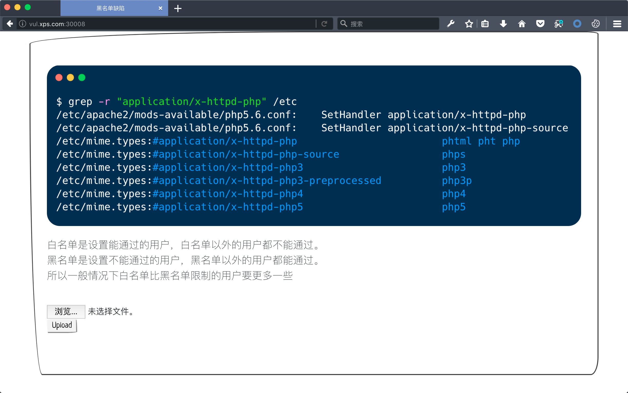Screen dimensions: 628x393
Task: Close the 黑名单缺陷 tab
Action: point(160,8)
